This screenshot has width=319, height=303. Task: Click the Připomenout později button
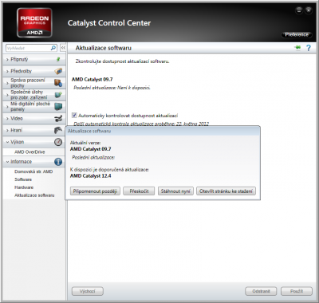[95, 191]
